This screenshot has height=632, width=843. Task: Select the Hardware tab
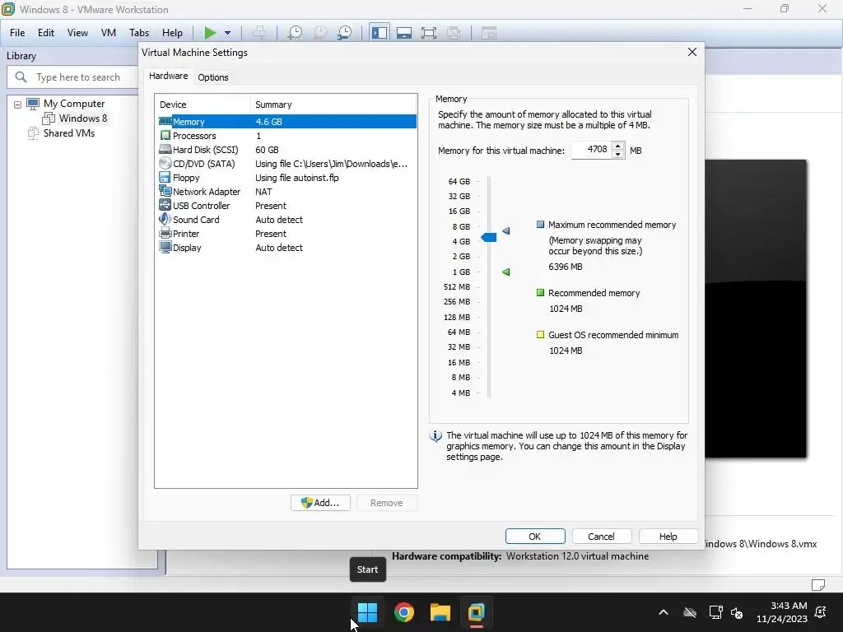(168, 77)
